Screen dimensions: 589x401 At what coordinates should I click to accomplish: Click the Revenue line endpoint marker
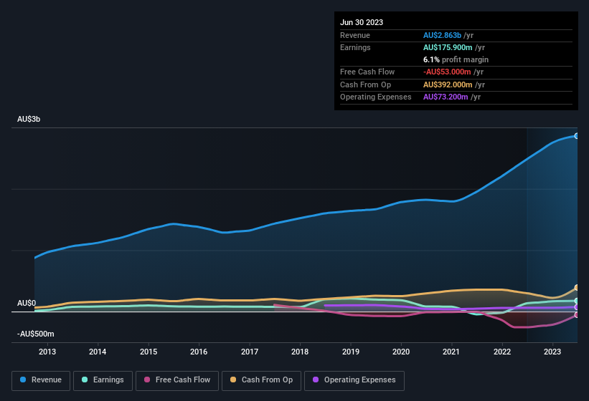point(577,135)
